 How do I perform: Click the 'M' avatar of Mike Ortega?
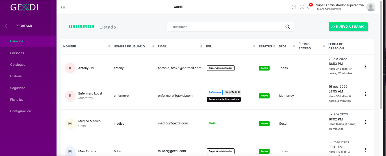click(x=70, y=151)
